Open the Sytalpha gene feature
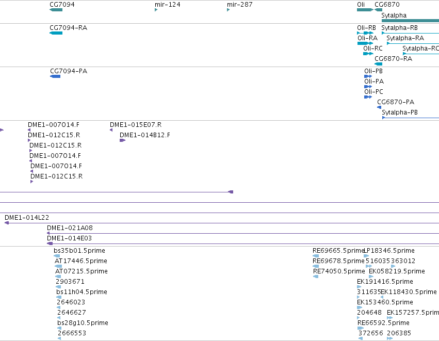 [410, 21]
